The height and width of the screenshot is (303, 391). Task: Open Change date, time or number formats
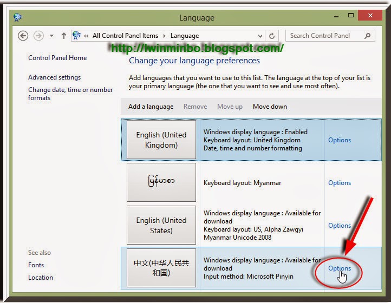tap(70, 94)
